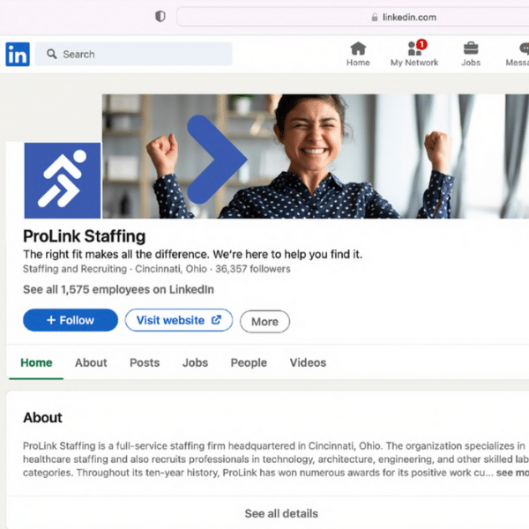Switch to the About tab
Image resolution: width=529 pixels, height=529 pixels.
point(91,362)
